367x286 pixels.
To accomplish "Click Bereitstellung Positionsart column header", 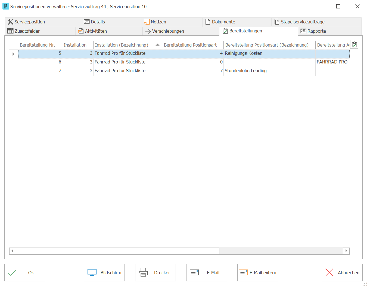I will point(193,45).
